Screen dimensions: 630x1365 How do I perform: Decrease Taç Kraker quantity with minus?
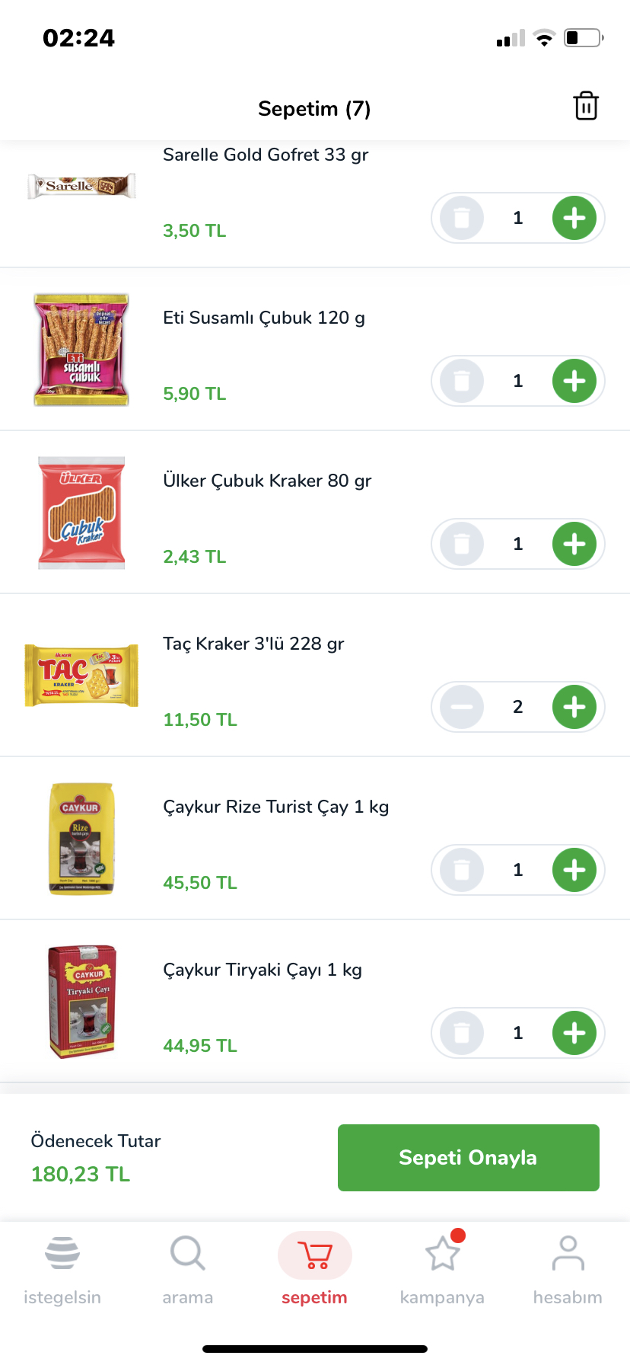462,708
